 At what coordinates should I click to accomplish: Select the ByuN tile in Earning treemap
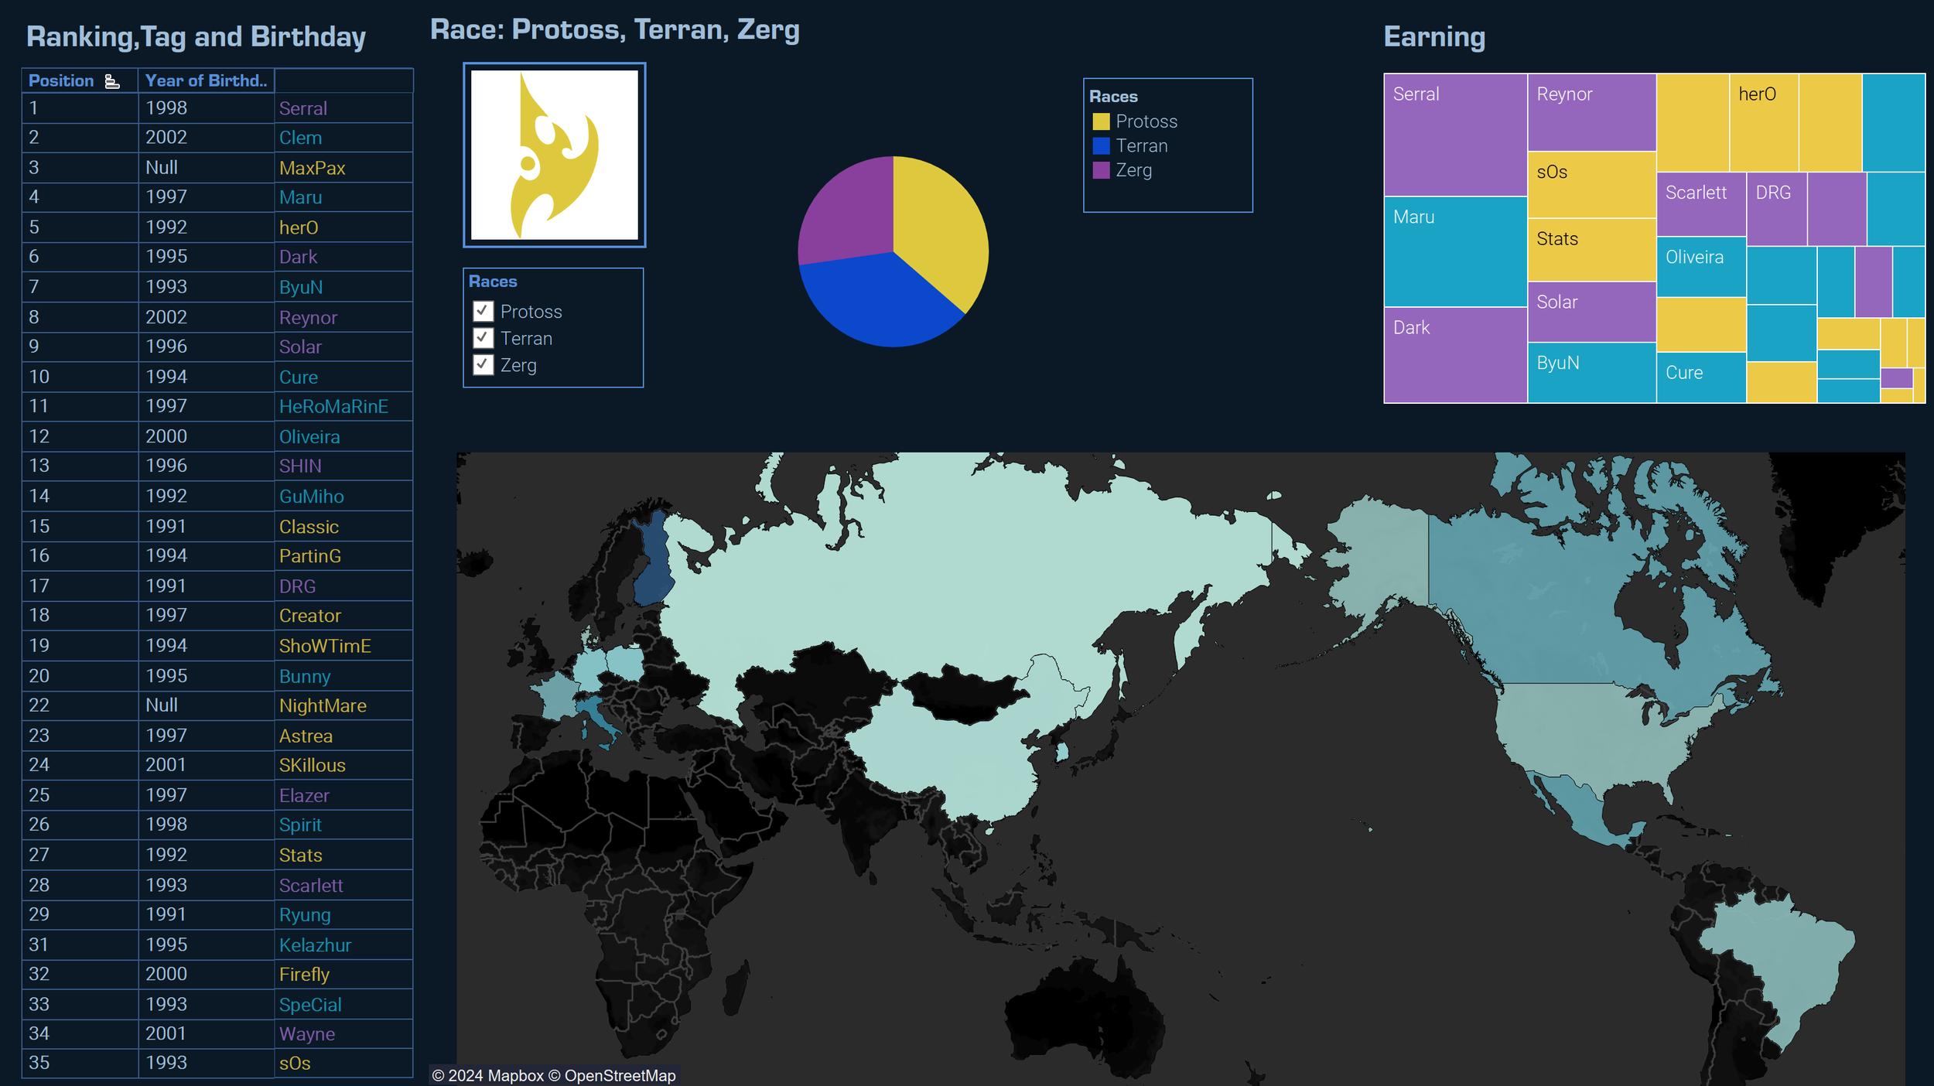tap(1591, 372)
